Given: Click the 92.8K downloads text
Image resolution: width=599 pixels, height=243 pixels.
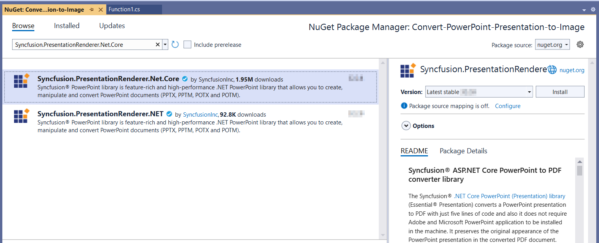Looking at the screenshot, I should tap(243, 115).
